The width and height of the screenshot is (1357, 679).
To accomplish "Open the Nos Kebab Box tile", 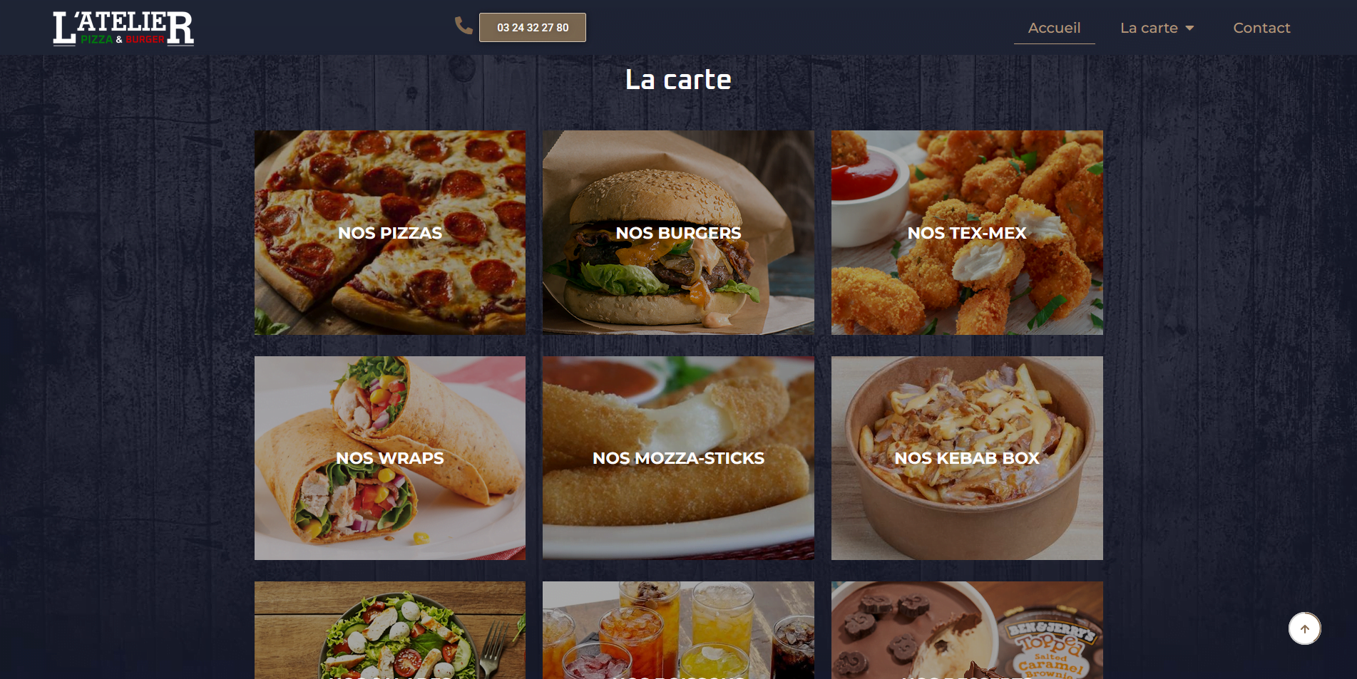I will tap(967, 458).
